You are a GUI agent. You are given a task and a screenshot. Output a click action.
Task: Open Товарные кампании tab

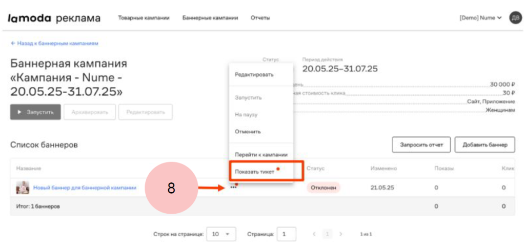pyautogui.click(x=144, y=18)
